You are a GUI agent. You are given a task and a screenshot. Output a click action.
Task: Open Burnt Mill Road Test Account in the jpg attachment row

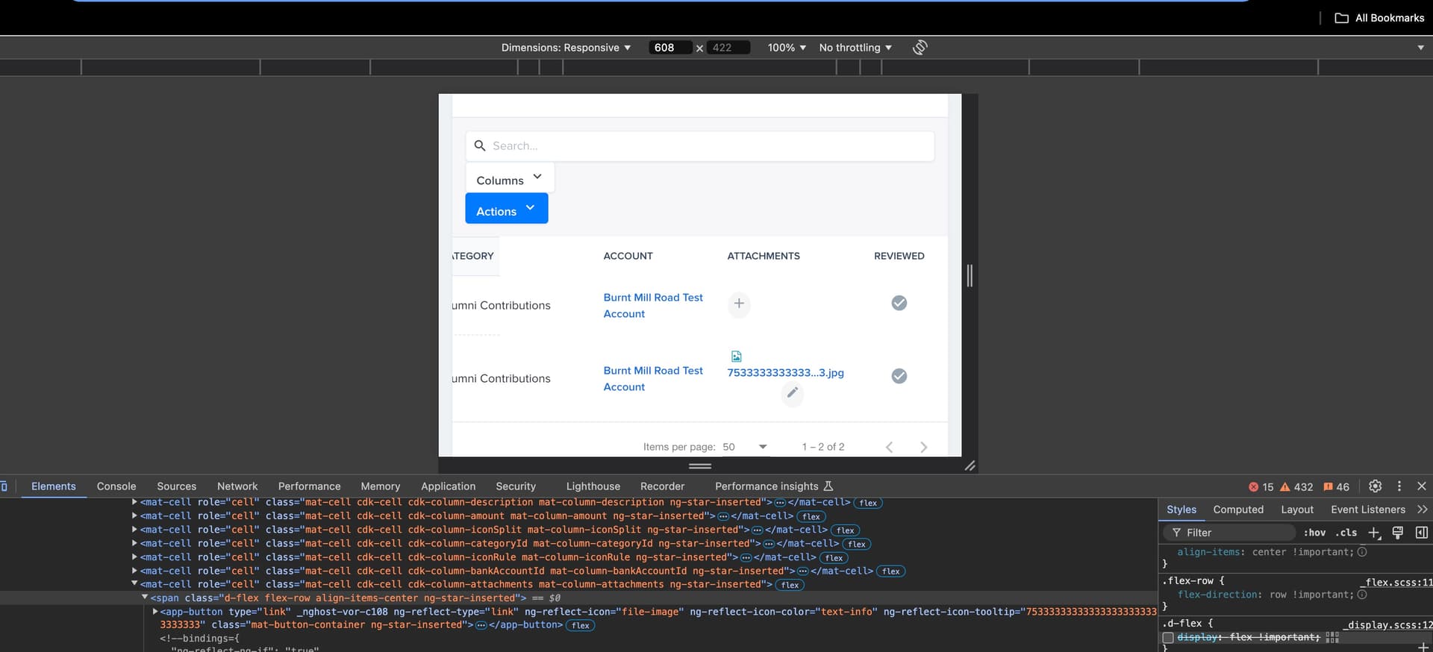click(653, 379)
